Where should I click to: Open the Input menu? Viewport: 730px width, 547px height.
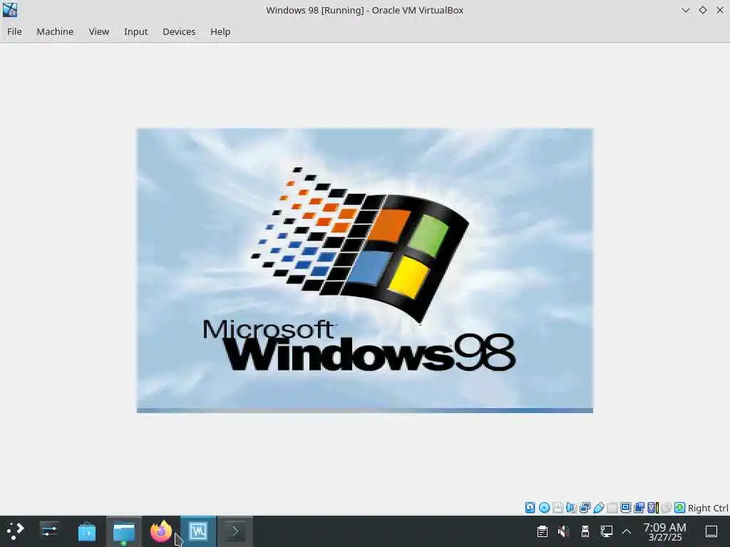click(x=135, y=31)
